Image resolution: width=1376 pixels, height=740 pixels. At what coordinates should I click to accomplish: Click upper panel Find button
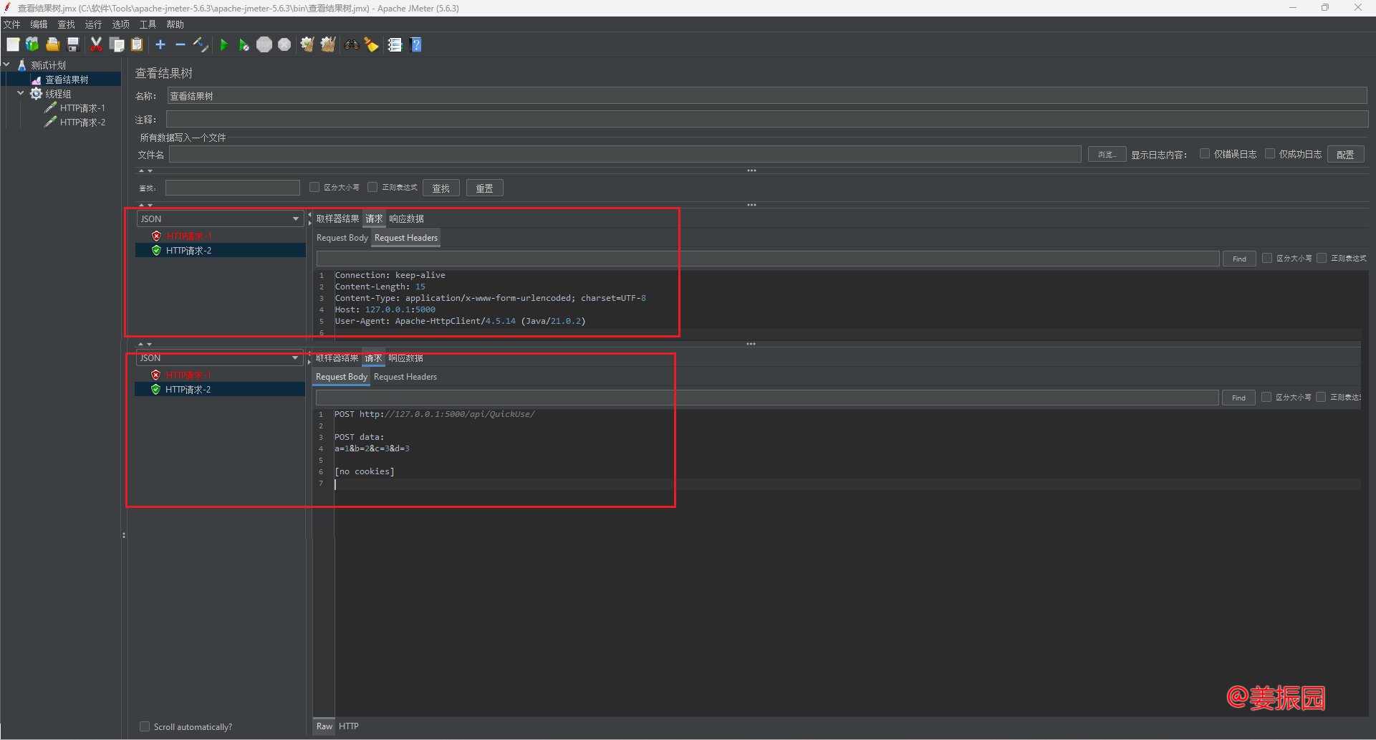(x=1239, y=259)
